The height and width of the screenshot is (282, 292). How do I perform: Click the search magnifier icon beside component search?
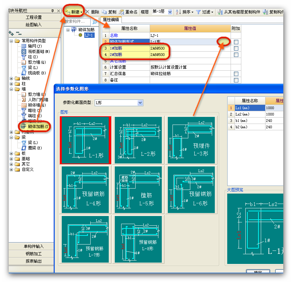[94, 22]
